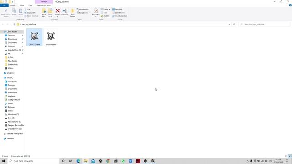Switch to details view in status bar

286,156
